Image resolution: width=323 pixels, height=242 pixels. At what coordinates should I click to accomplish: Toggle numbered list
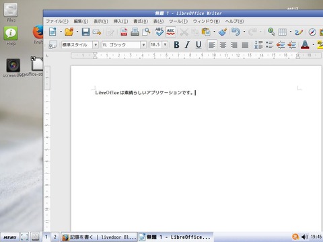click(x=258, y=45)
